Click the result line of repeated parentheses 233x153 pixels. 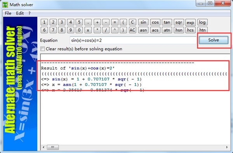coord(134,74)
